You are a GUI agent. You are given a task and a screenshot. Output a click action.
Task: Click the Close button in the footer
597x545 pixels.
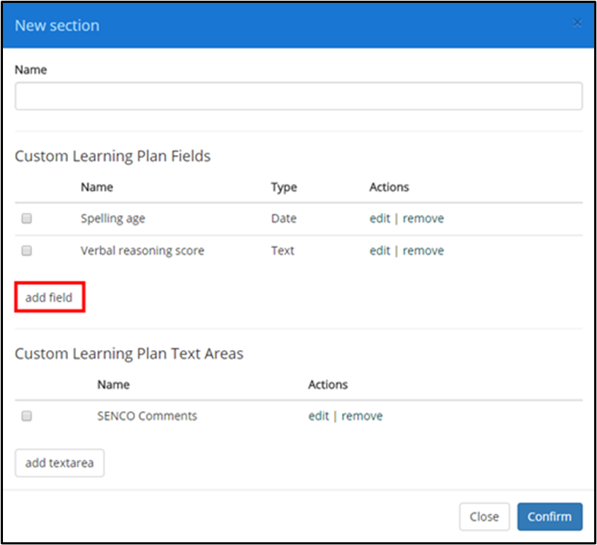tap(484, 516)
